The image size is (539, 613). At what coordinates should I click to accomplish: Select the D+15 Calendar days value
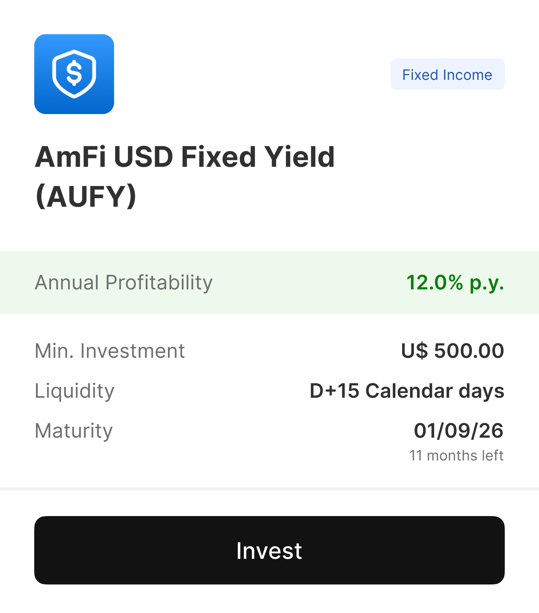click(407, 391)
